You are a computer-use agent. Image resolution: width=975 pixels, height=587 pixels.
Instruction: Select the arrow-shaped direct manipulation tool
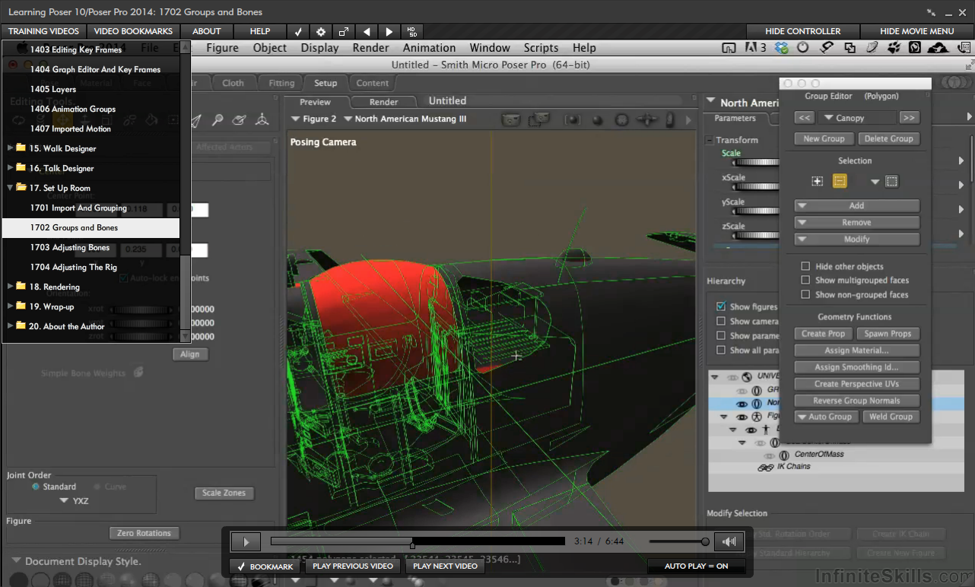tap(195, 120)
